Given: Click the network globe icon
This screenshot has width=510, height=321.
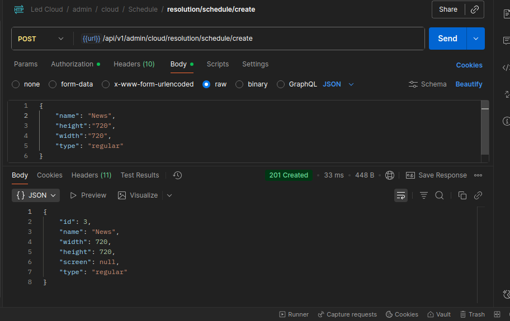Looking at the screenshot, I should (390, 175).
